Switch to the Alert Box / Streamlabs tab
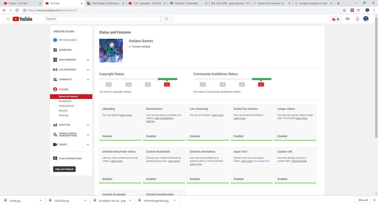 tap(188, 3)
